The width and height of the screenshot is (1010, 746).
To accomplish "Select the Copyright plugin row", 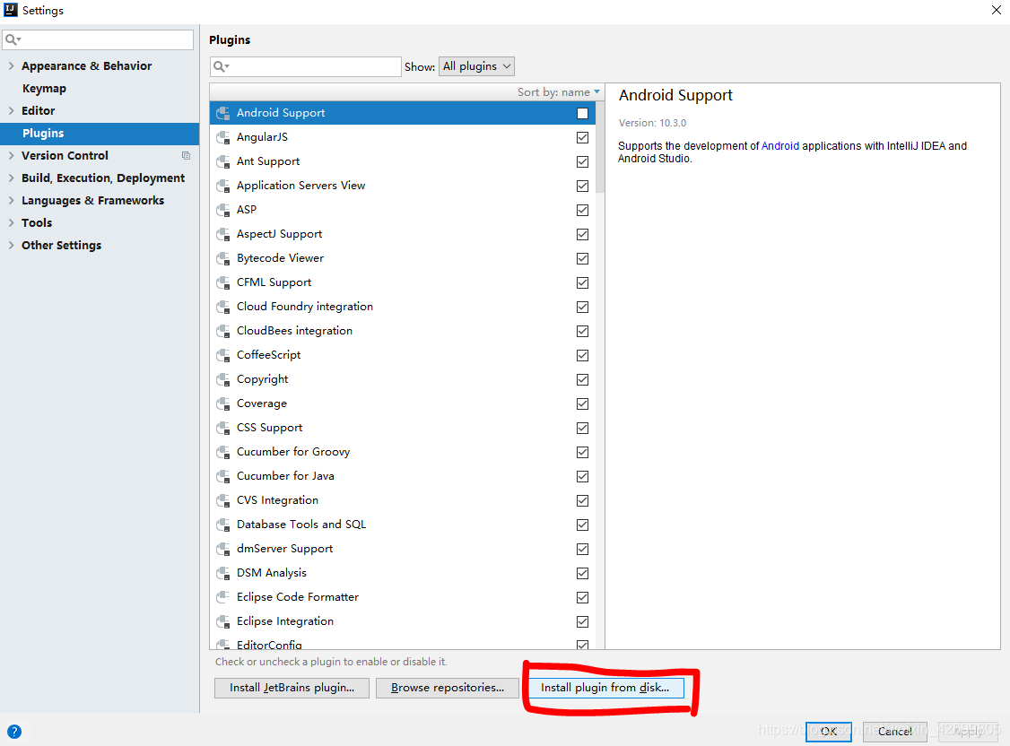I will pyautogui.click(x=403, y=380).
